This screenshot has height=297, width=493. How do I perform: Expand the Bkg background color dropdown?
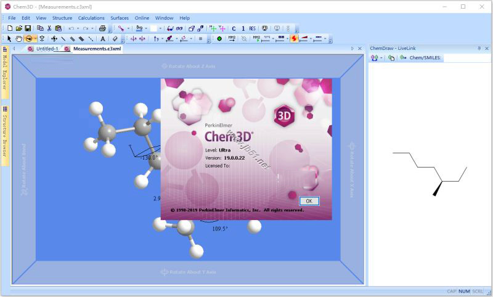[146, 28]
